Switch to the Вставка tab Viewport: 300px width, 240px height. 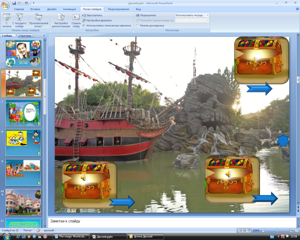pyautogui.click(x=35, y=9)
